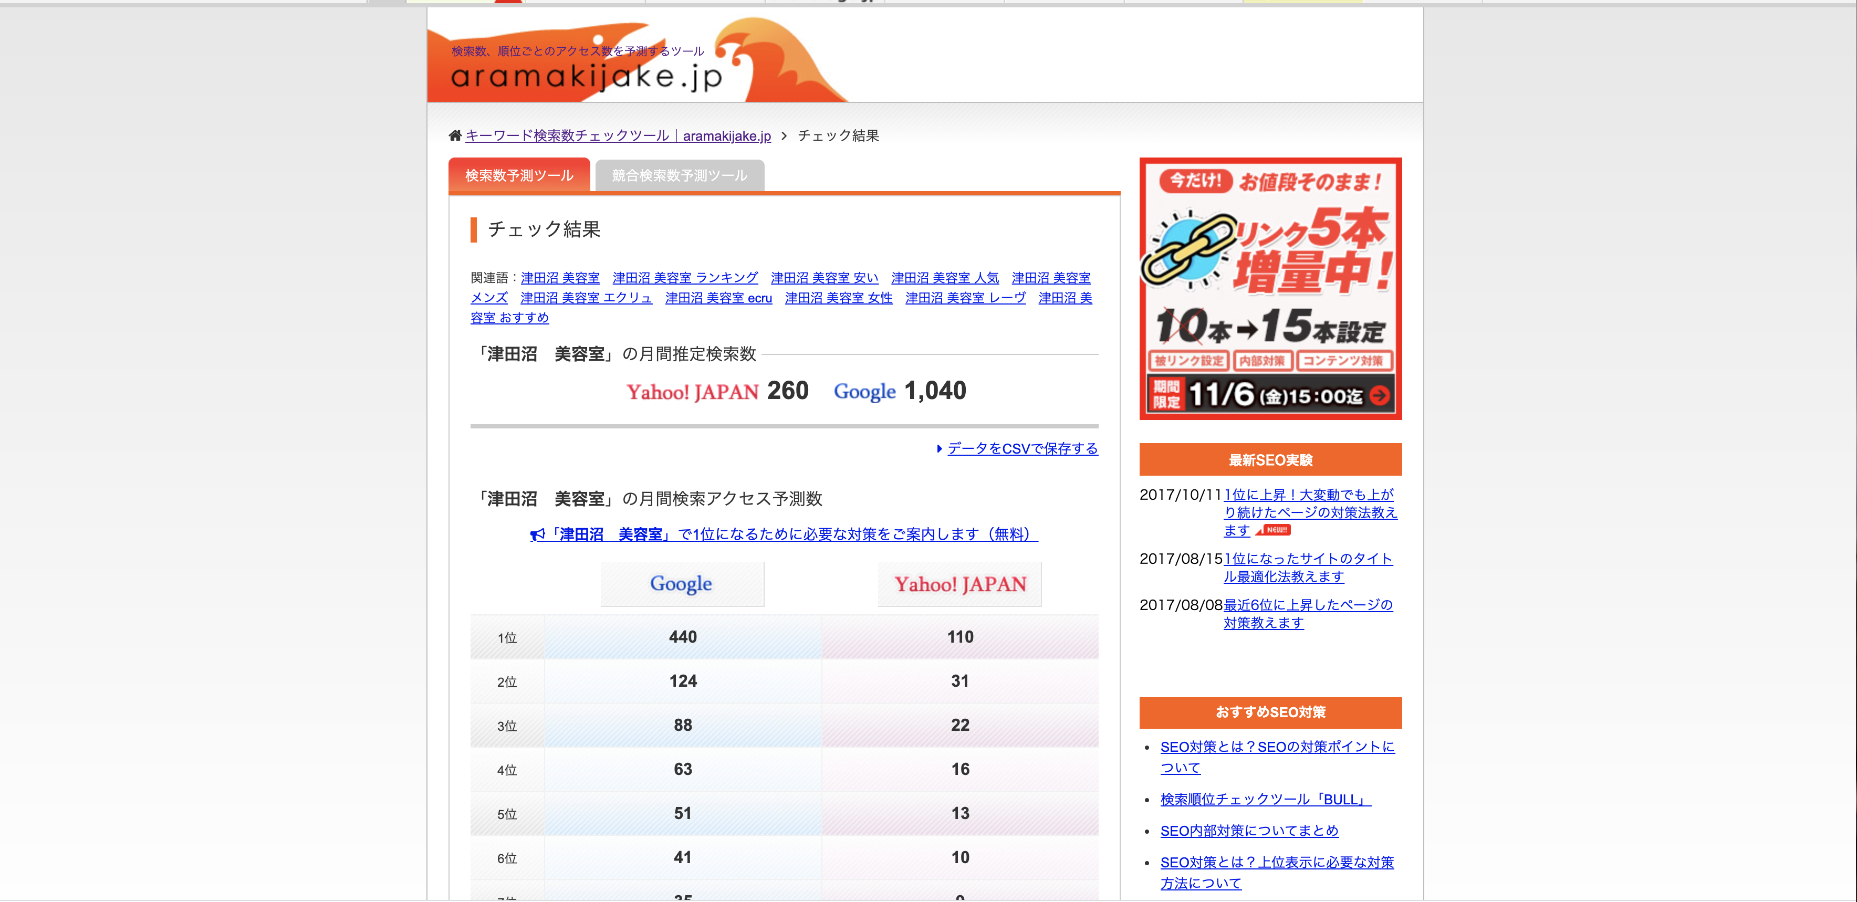Click the 5位 Yahoo value 13
Viewport: 1857px width, 902px height.
pos(959,813)
